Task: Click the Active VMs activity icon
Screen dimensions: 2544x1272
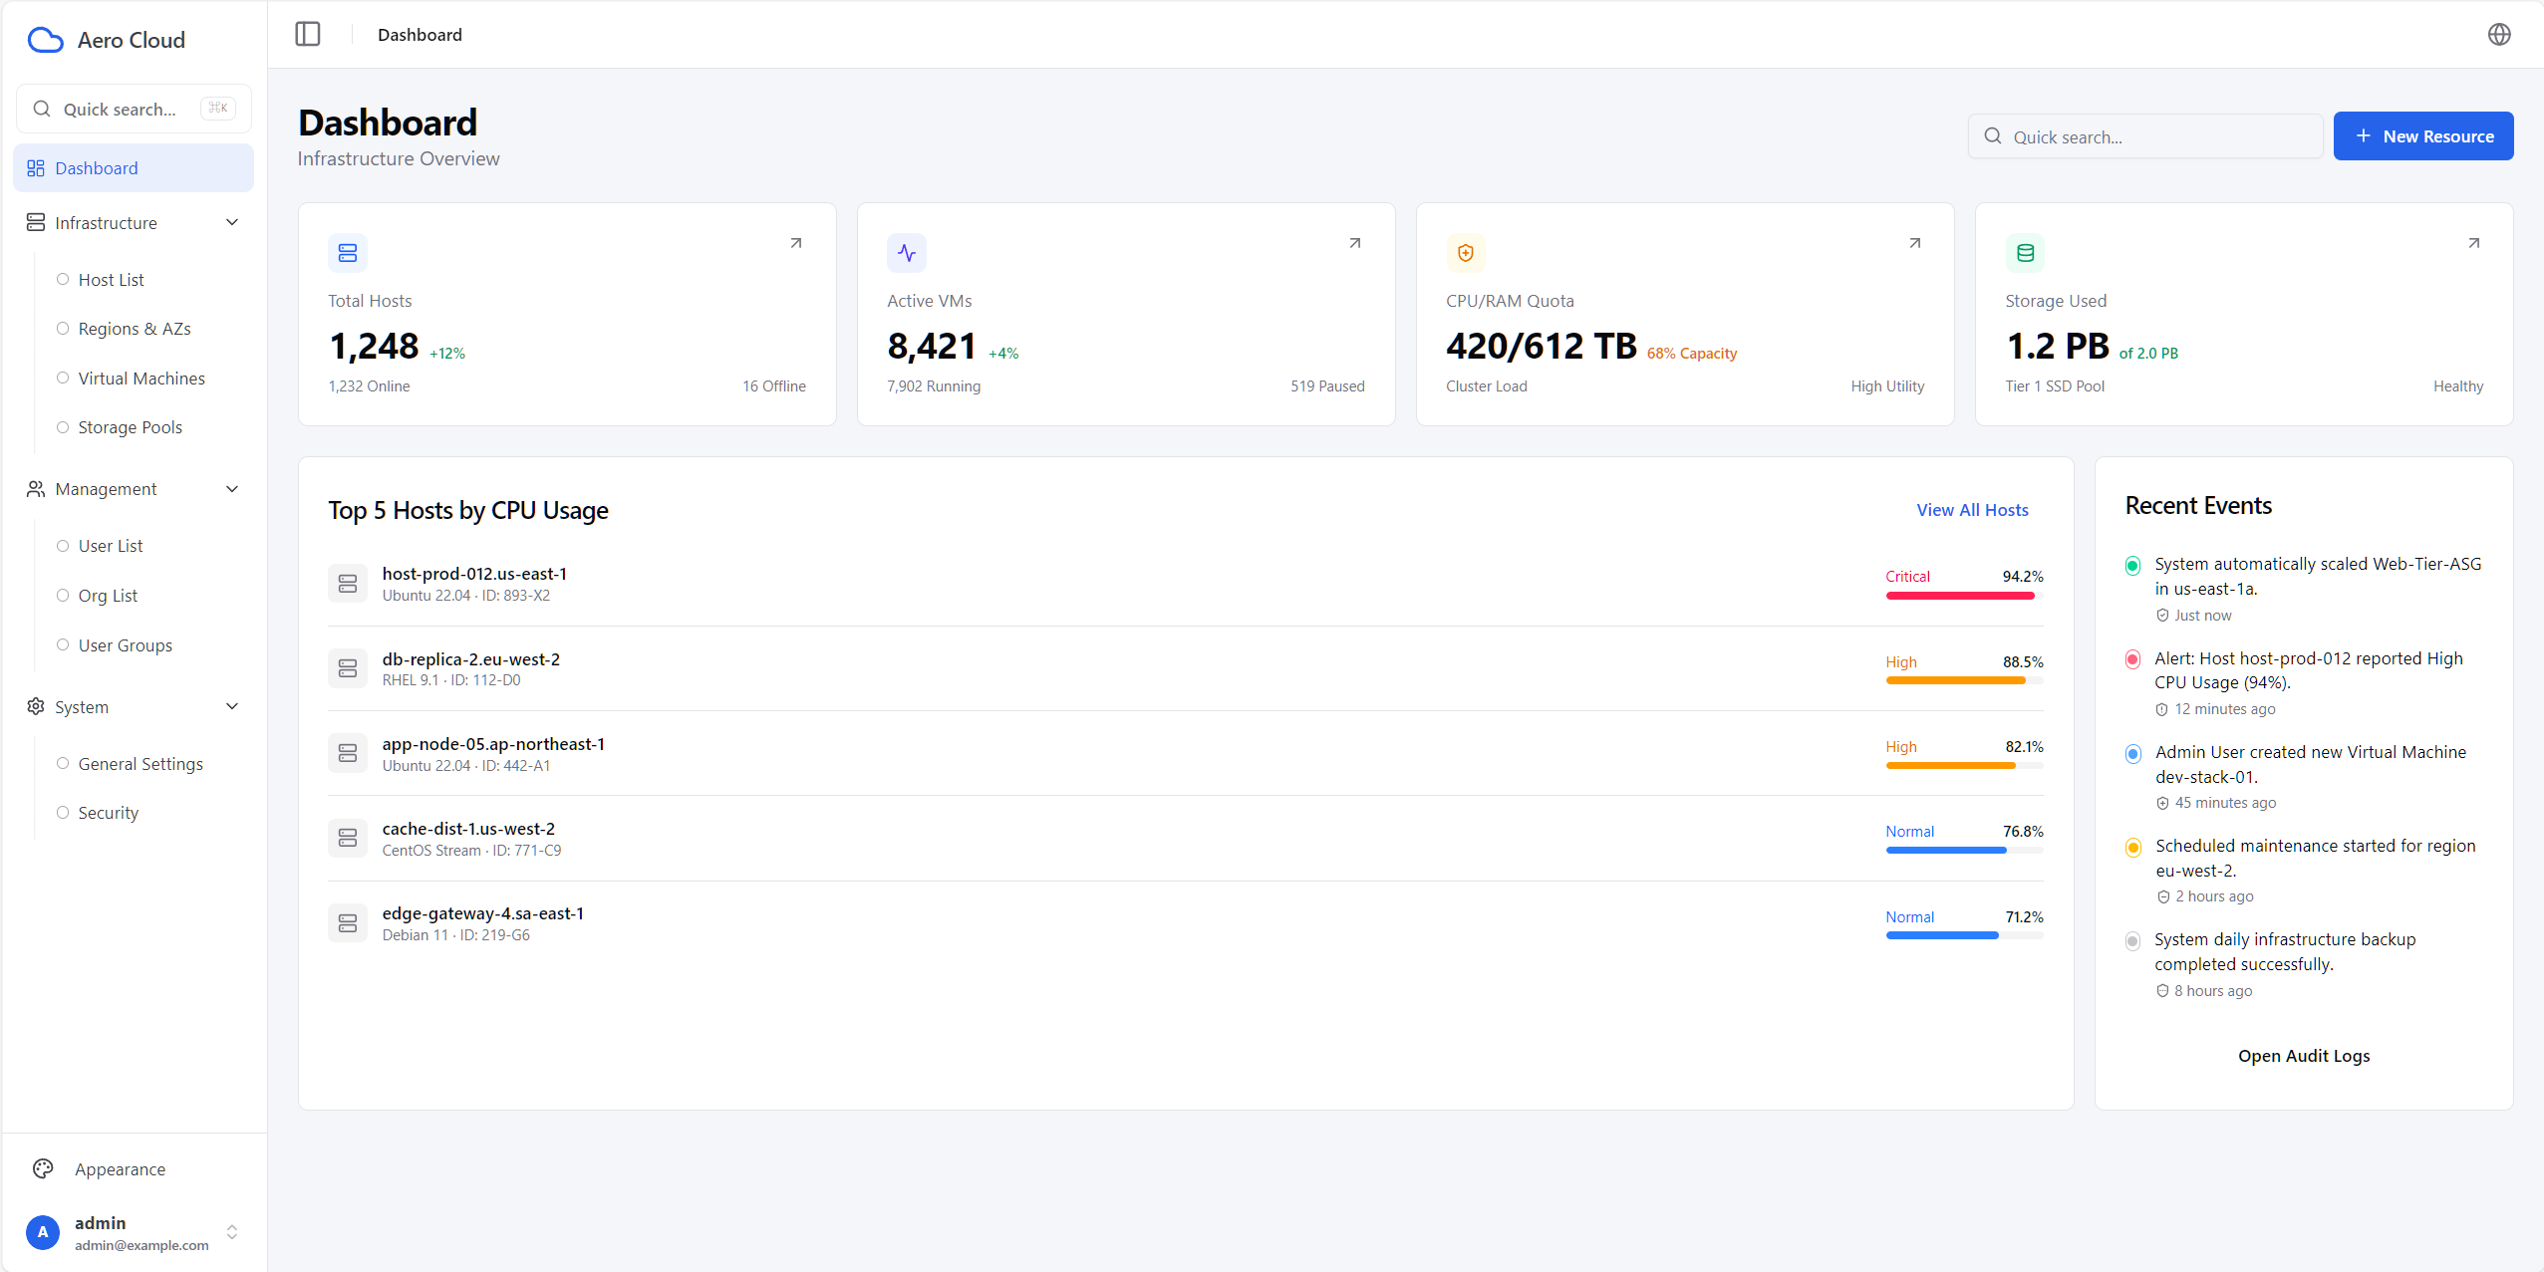Action: (x=907, y=253)
